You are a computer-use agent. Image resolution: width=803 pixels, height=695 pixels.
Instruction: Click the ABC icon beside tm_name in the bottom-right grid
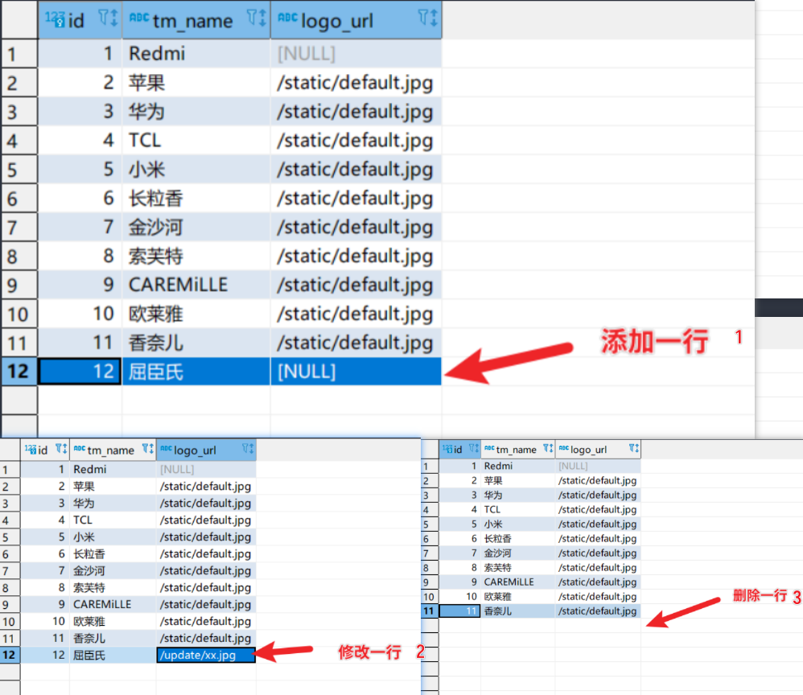(x=489, y=448)
